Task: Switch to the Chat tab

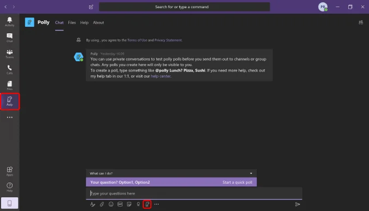Action: 59,22
